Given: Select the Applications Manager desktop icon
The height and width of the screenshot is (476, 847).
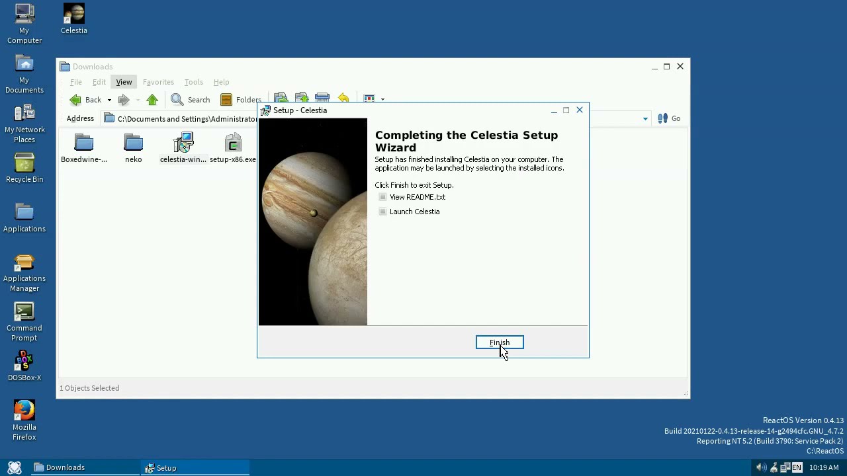Looking at the screenshot, I should point(24,272).
